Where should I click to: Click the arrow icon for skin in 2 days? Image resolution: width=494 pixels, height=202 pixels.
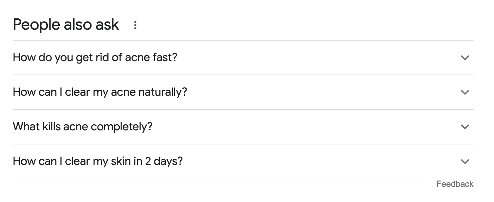[465, 161]
